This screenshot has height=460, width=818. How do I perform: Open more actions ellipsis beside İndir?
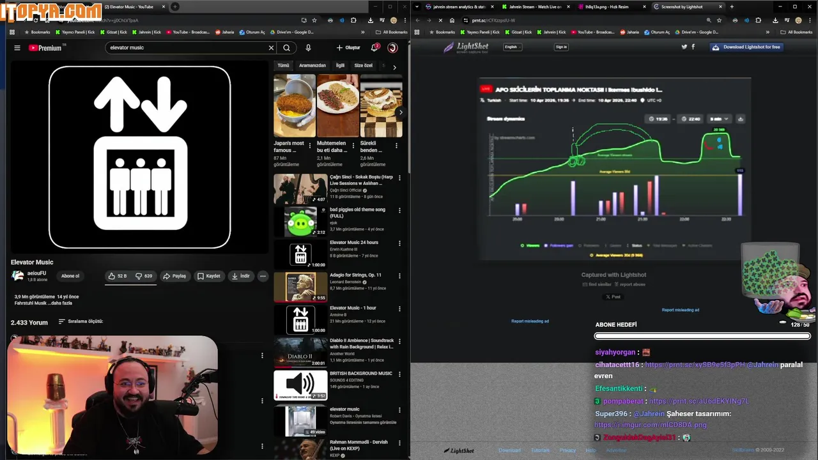(263, 276)
